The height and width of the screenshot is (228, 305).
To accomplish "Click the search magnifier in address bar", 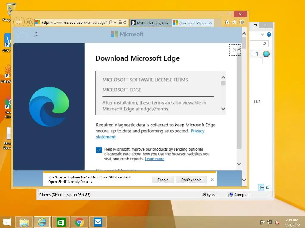I will click(x=111, y=22).
